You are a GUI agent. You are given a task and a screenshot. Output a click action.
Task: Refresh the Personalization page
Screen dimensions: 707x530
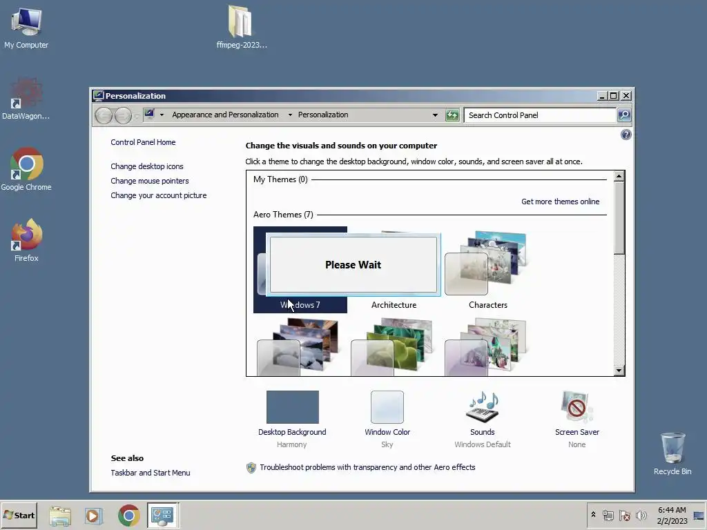[452, 115]
